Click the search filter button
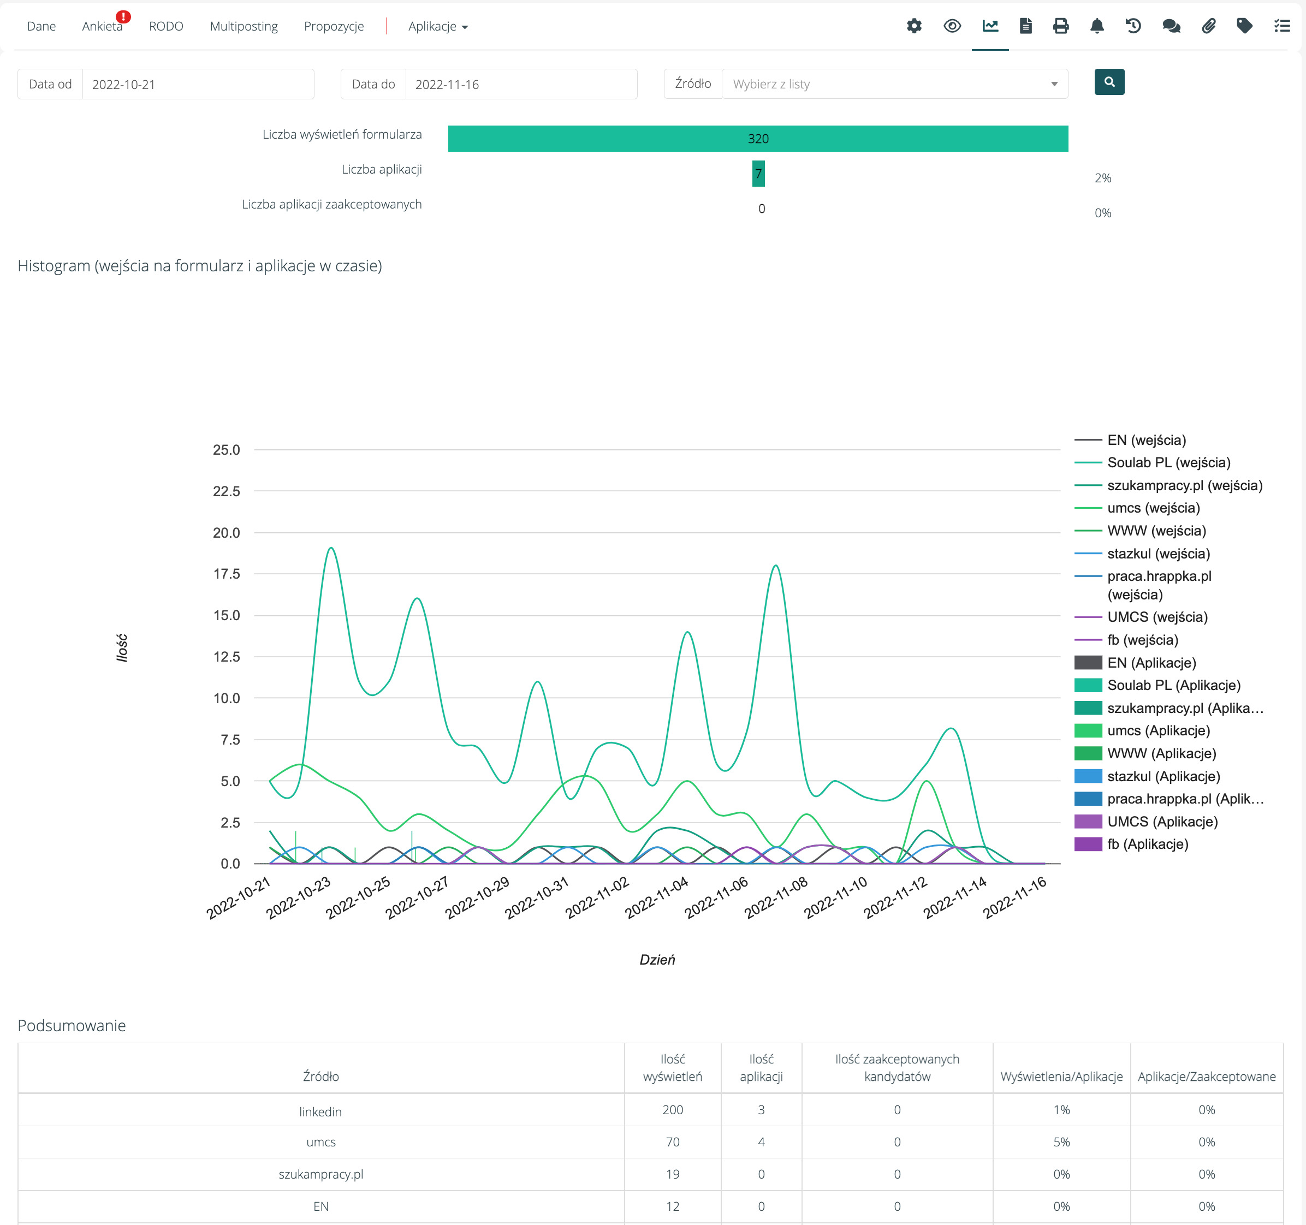This screenshot has height=1225, width=1306. click(1109, 82)
